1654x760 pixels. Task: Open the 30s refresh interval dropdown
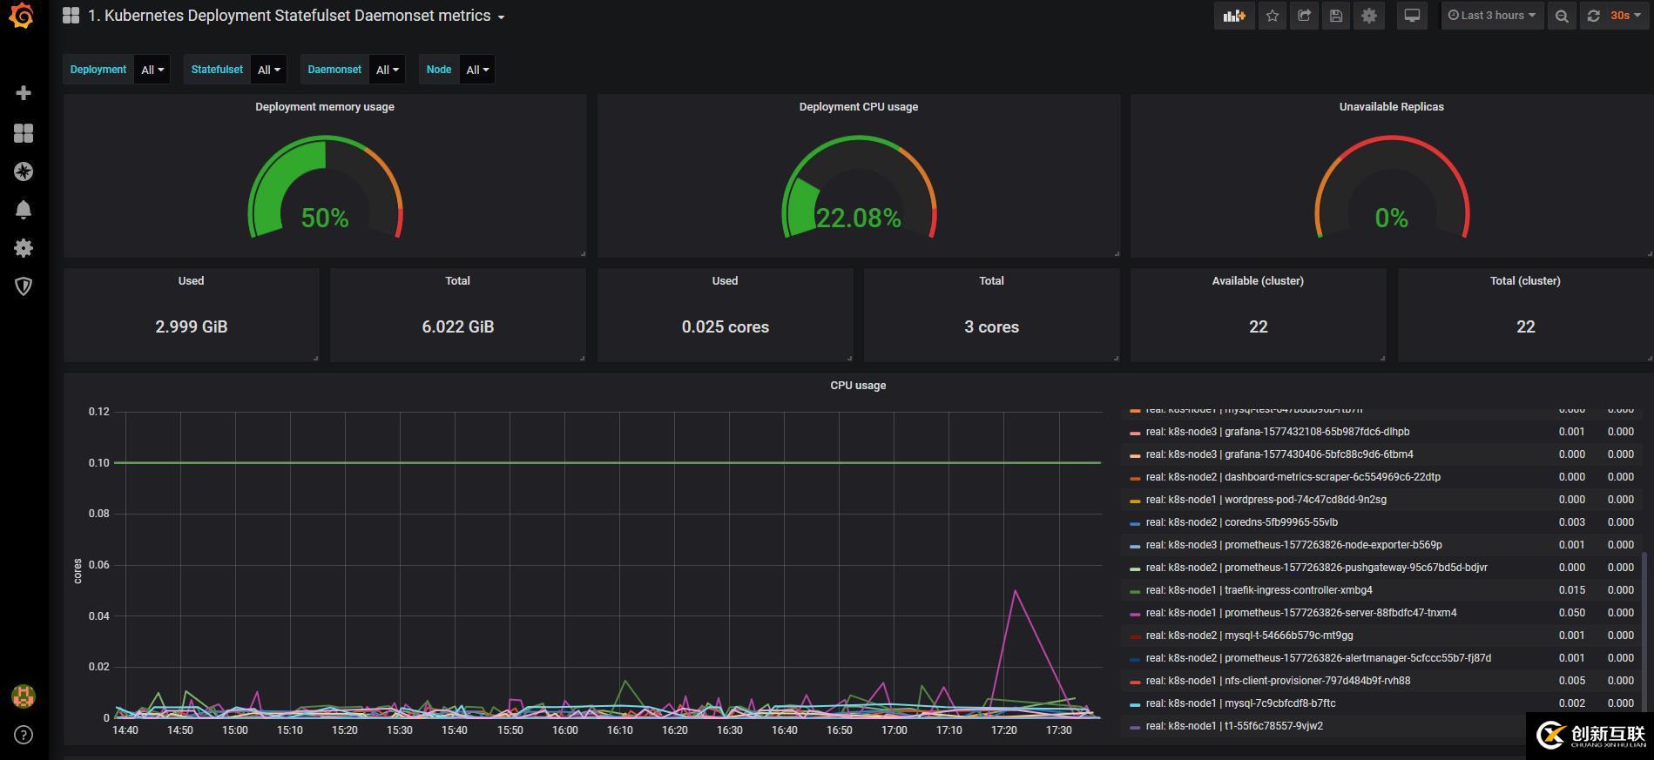click(1625, 16)
